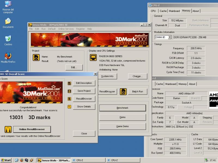Switch to the Mainboard tab in CPU-Z

point(174,11)
